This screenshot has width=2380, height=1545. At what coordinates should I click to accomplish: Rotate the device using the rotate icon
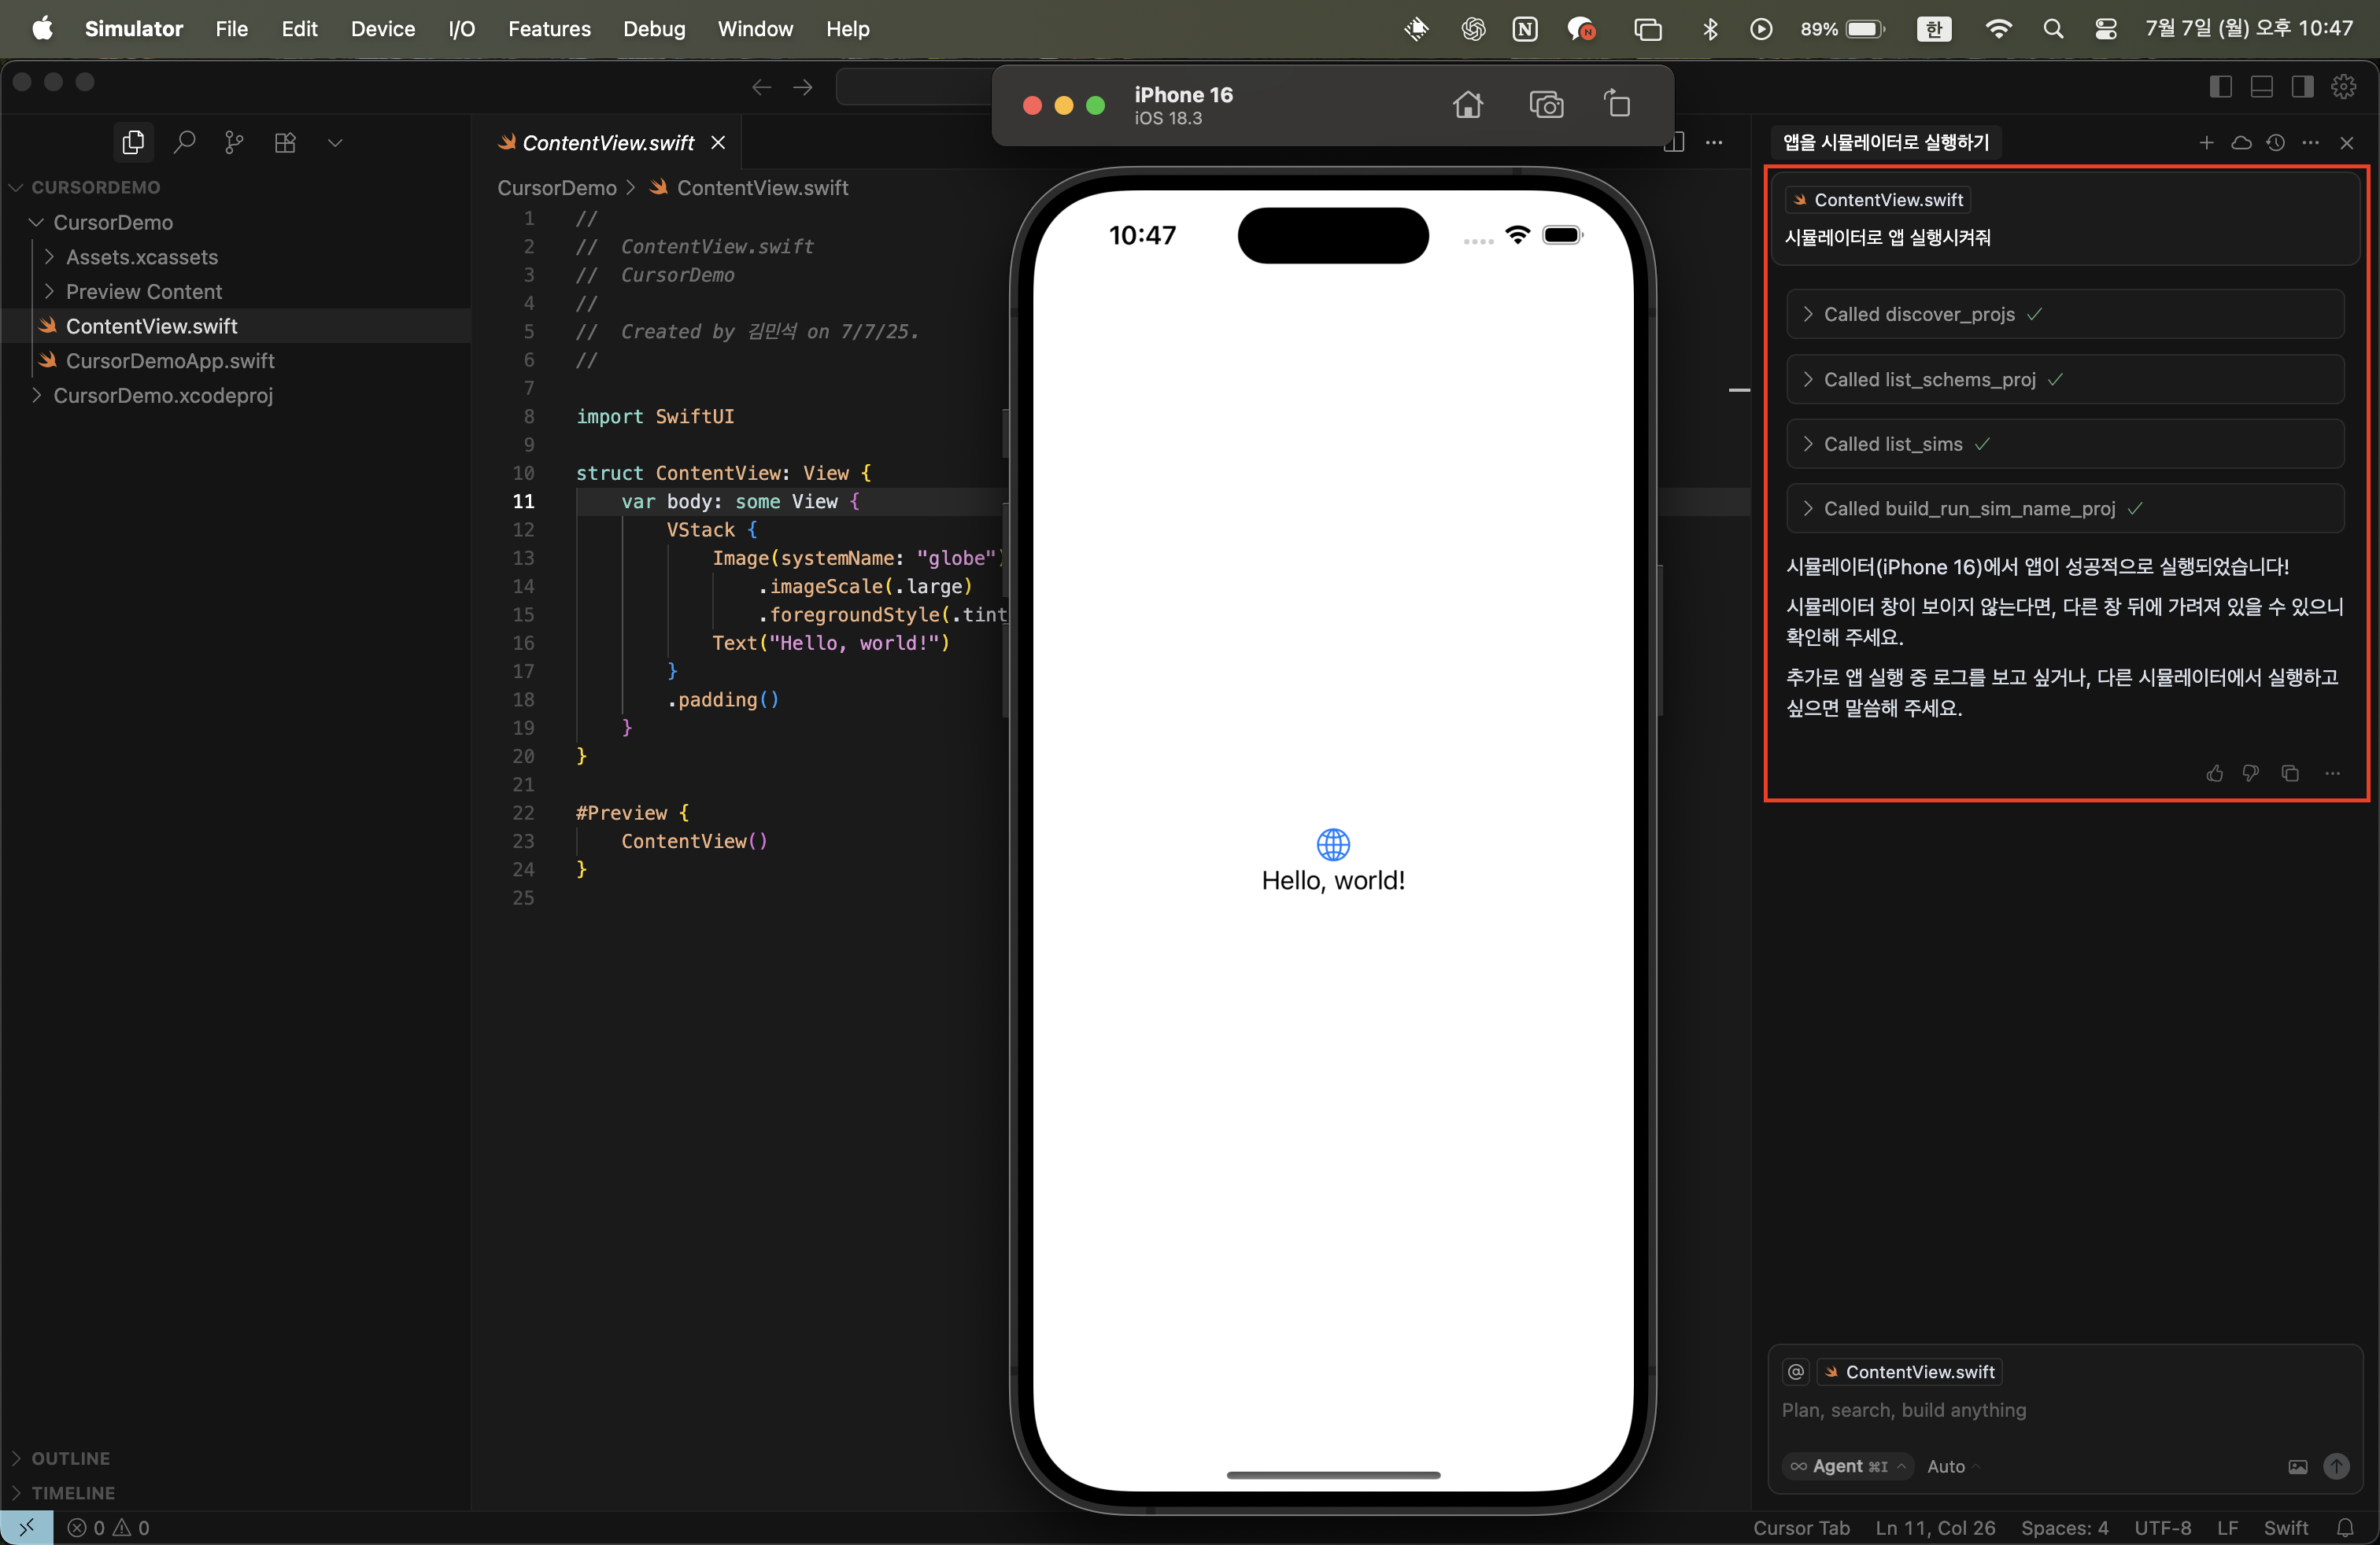tap(1617, 105)
